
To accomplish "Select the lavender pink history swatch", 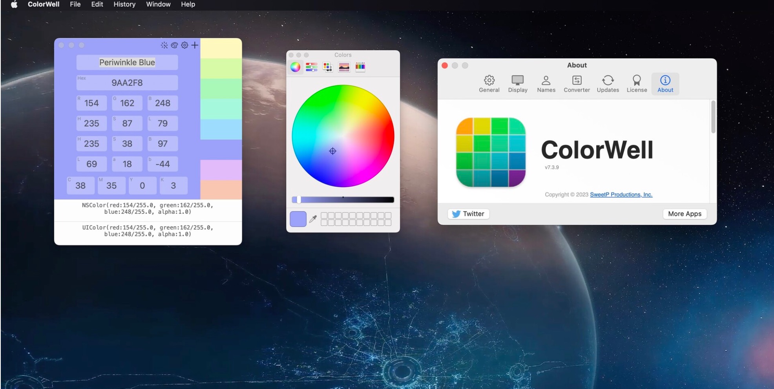I will click(221, 170).
